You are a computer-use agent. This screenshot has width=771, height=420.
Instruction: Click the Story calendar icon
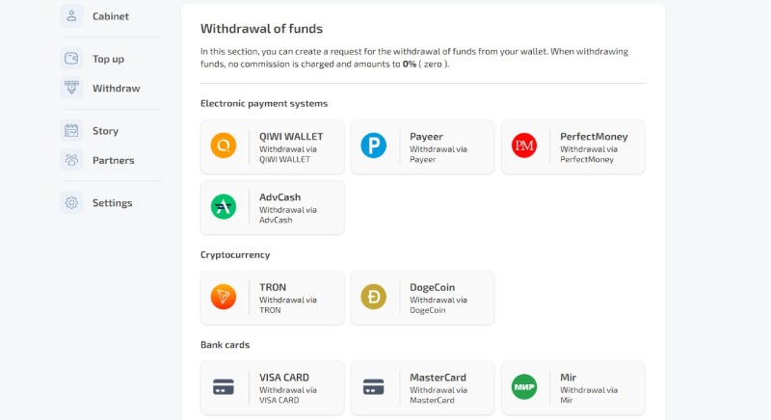point(71,131)
